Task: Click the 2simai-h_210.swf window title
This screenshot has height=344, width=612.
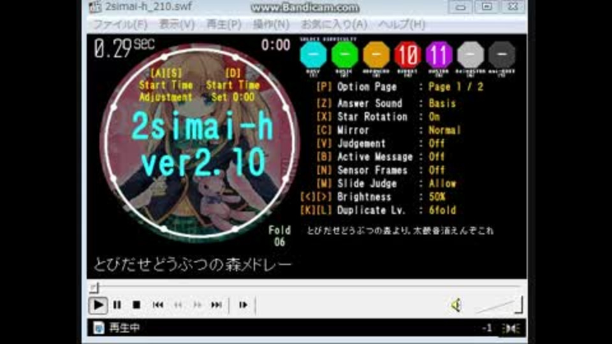Action: pyautogui.click(x=149, y=6)
